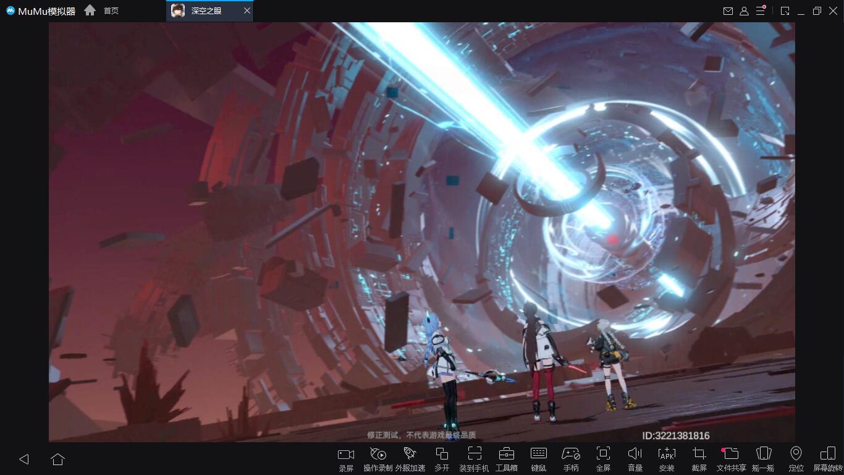Open 多开 multi-instance tool
Viewport: 844px width, 475px height.
click(442, 459)
